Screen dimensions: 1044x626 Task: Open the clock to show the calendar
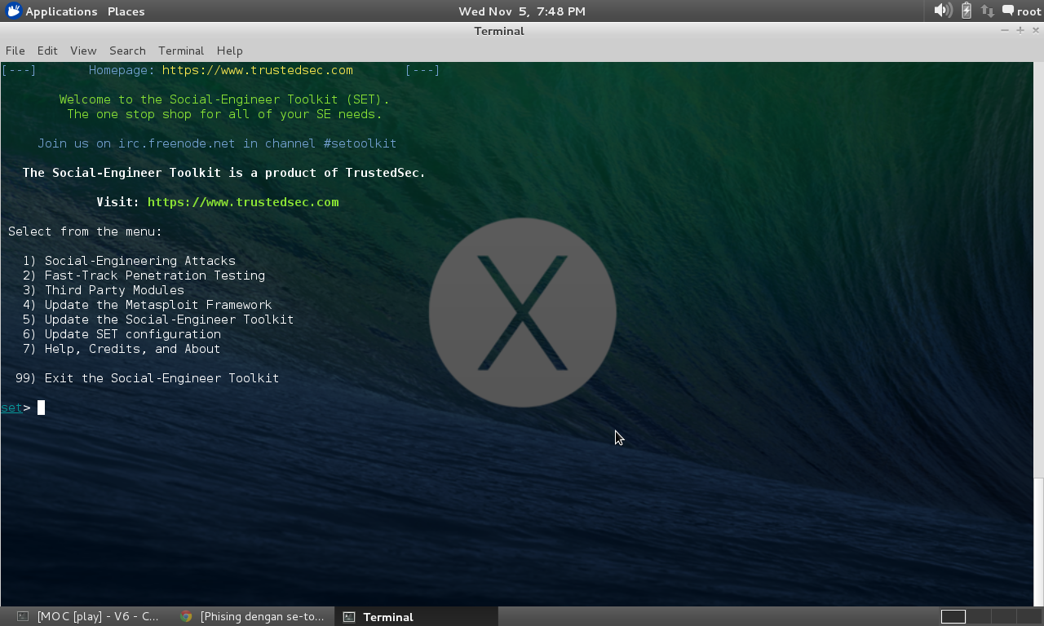(x=521, y=11)
